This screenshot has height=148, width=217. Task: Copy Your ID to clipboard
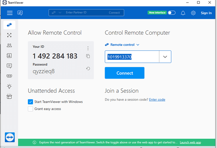point(88,56)
